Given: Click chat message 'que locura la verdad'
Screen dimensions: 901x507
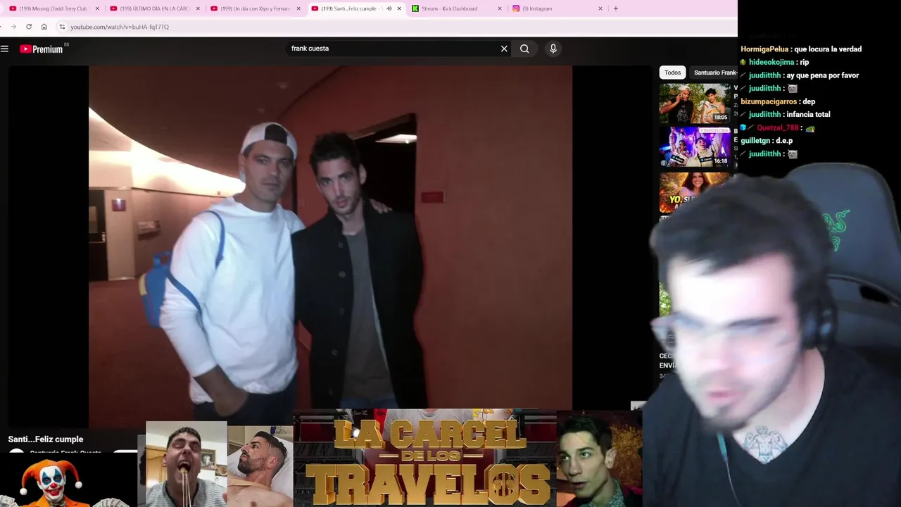Looking at the screenshot, I should pyautogui.click(x=828, y=49).
